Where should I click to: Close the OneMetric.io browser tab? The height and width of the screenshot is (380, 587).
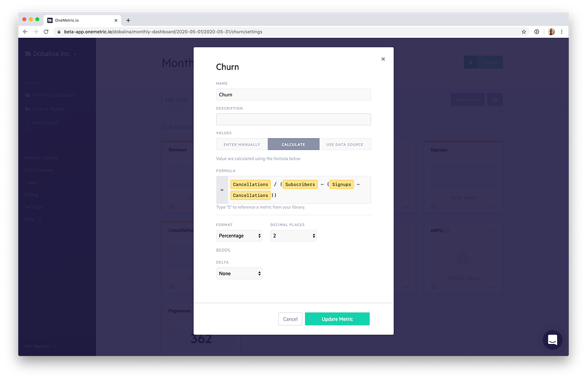(x=115, y=20)
